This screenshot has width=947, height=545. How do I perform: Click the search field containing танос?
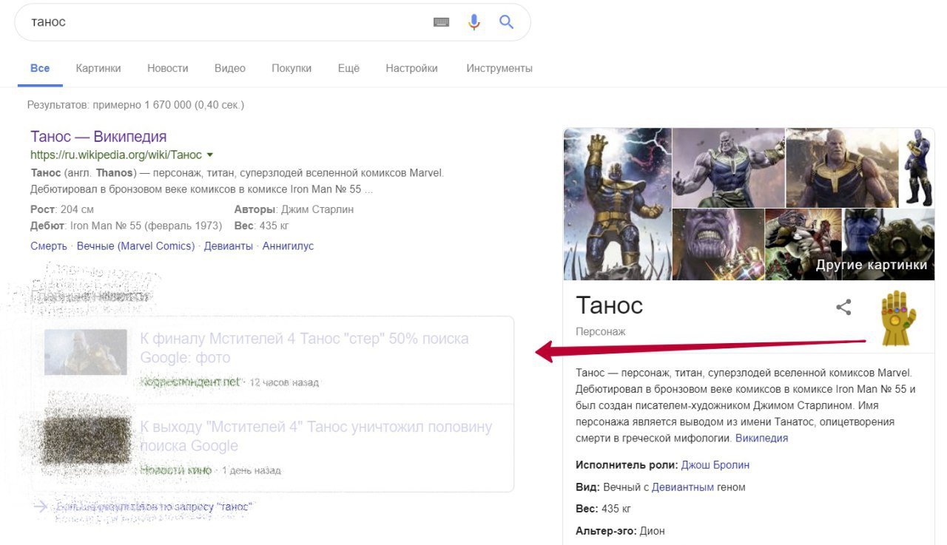(222, 22)
